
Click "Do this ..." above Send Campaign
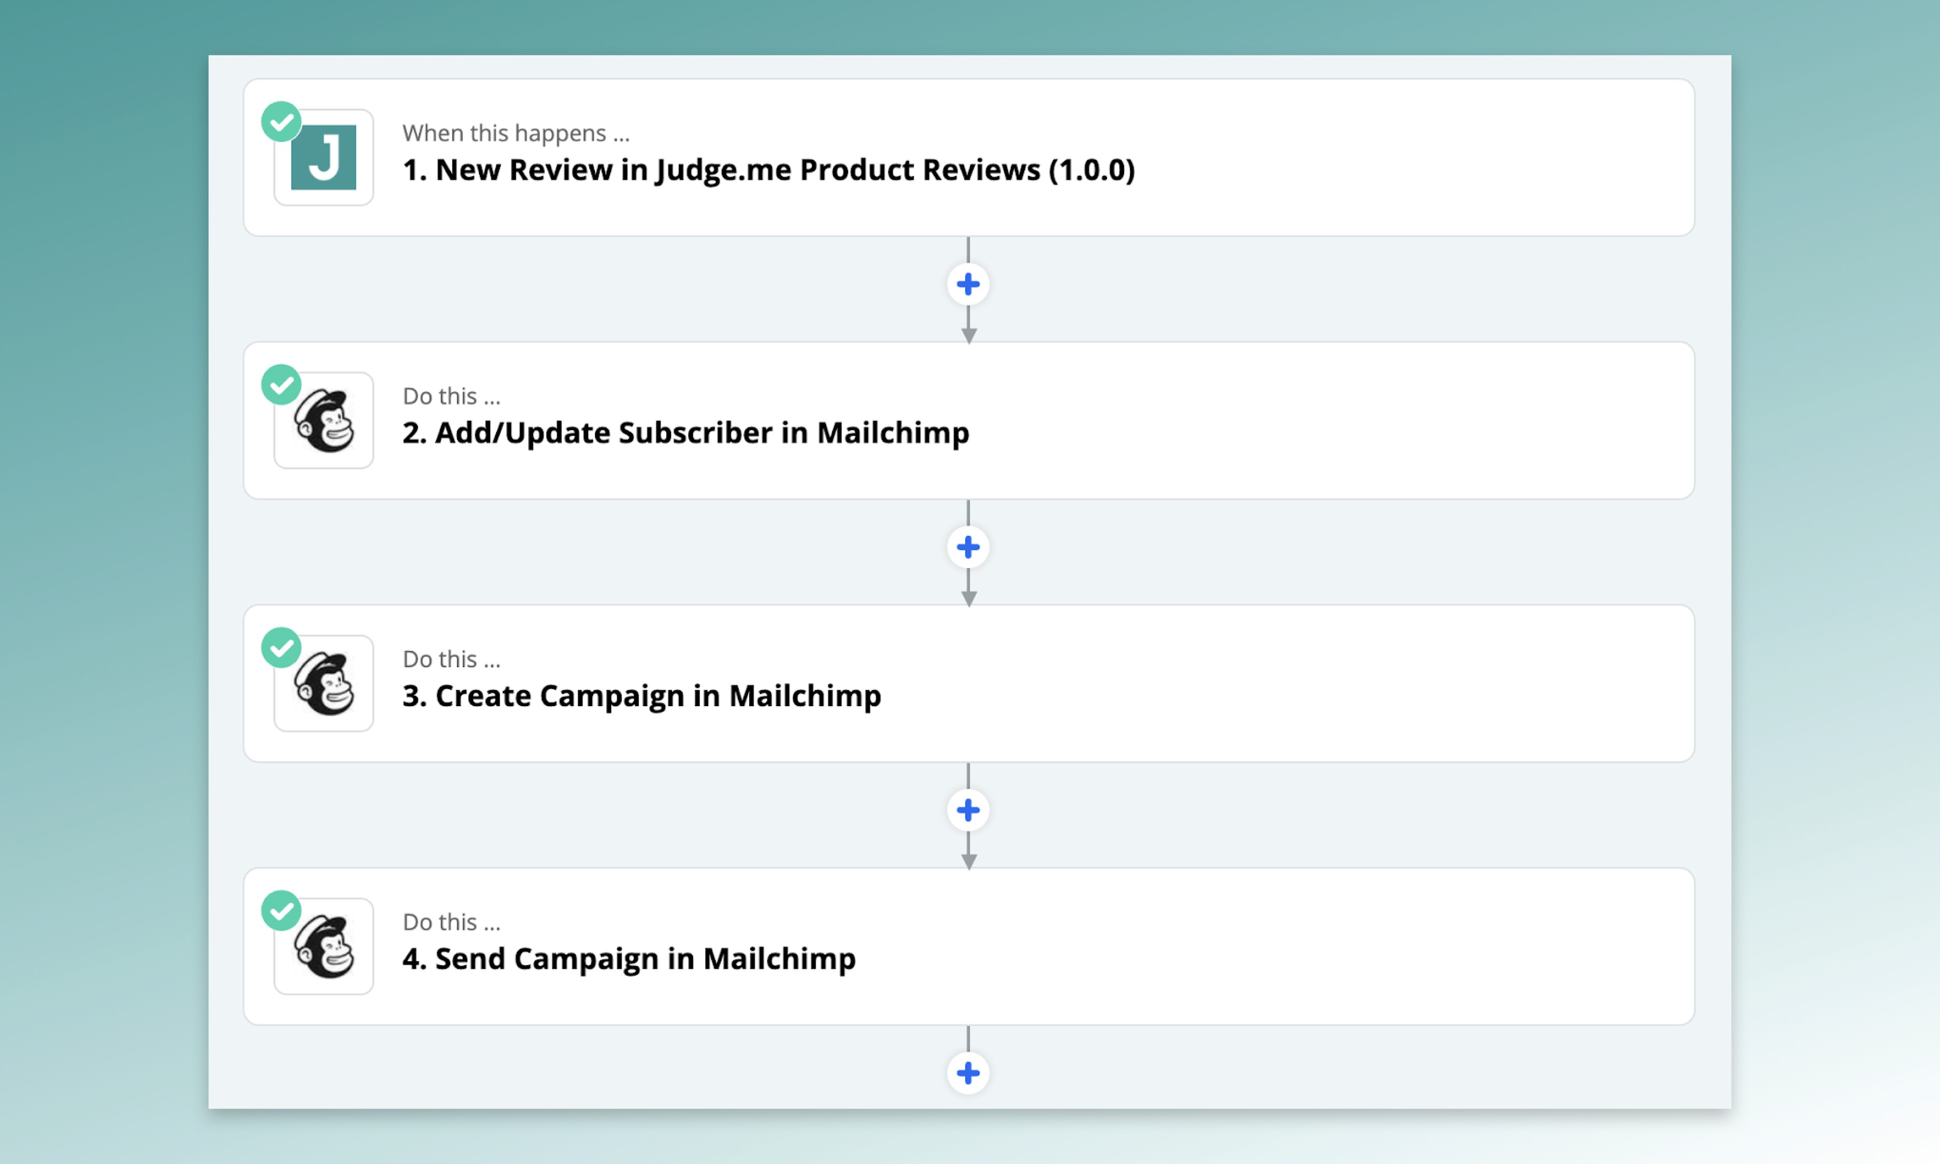[x=451, y=922]
